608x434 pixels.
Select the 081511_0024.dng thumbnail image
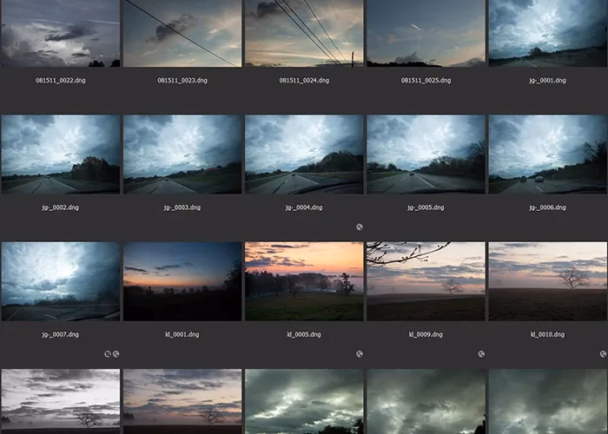[304, 33]
